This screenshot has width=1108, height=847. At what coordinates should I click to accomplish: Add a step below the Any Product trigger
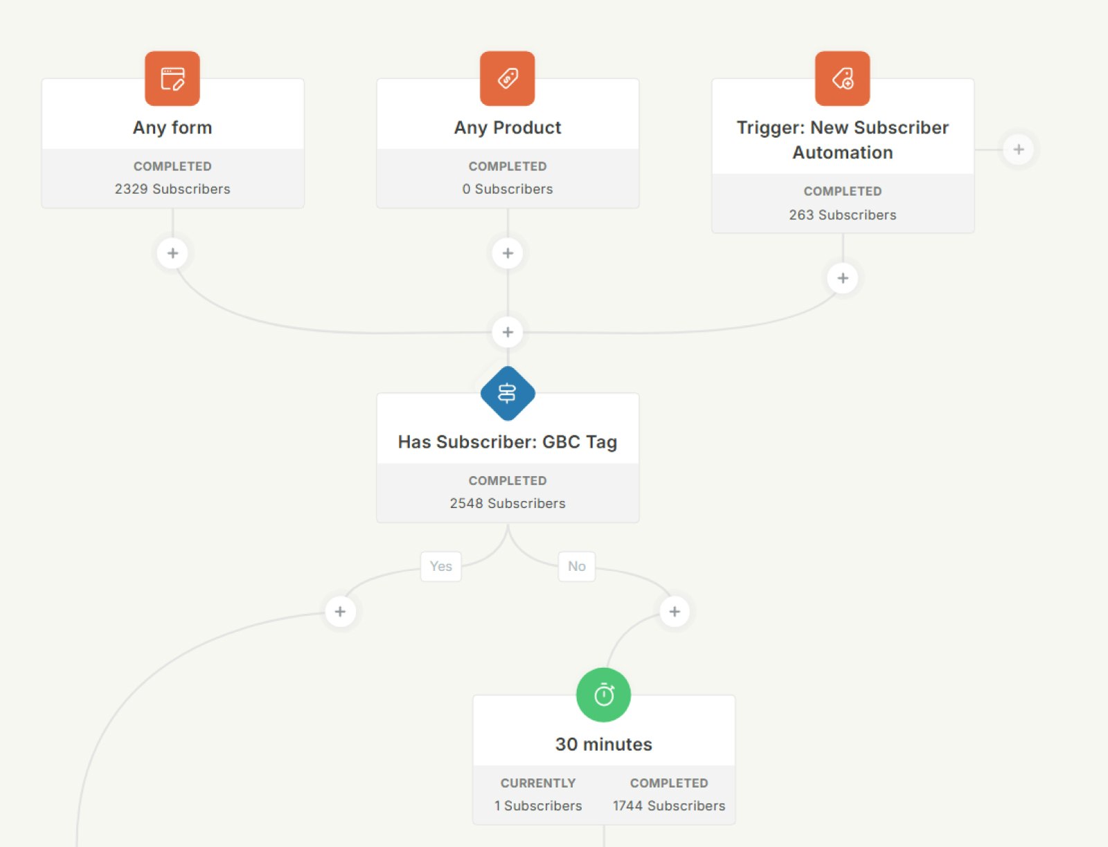point(508,253)
